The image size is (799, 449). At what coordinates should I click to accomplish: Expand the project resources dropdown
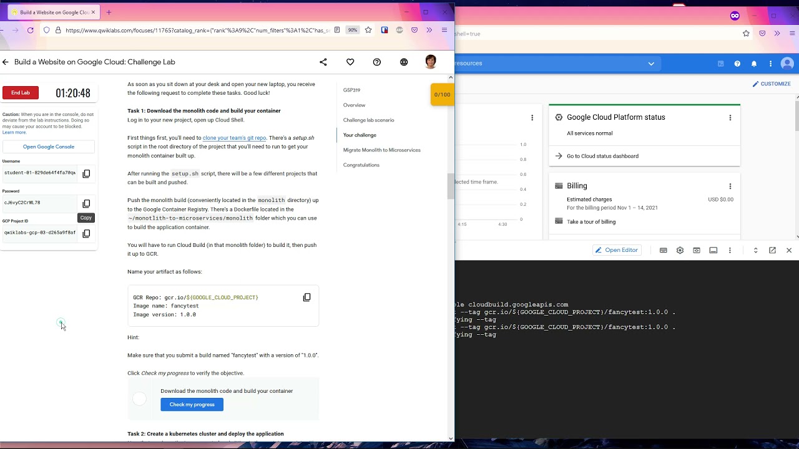(651, 63)
